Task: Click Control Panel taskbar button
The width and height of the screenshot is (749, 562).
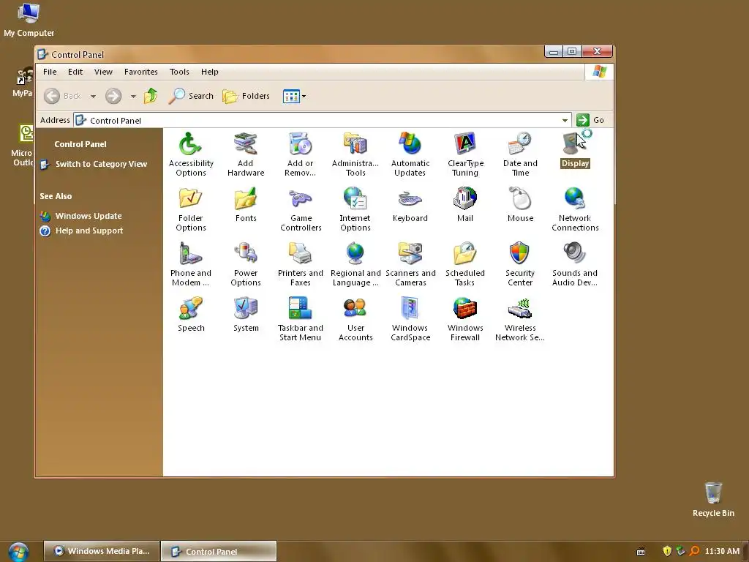Action: point(219,551)
